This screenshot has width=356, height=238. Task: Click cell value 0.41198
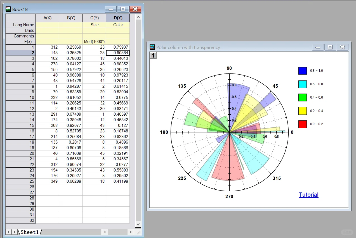tap(118, 181)
